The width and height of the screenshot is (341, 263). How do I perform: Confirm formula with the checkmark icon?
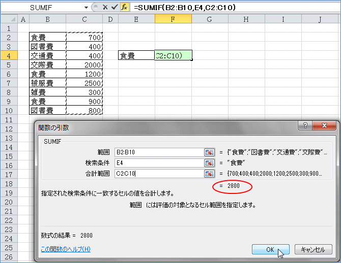tap(115, 8)
